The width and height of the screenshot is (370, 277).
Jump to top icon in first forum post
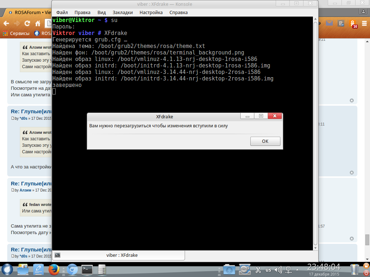tap(352, 101)
